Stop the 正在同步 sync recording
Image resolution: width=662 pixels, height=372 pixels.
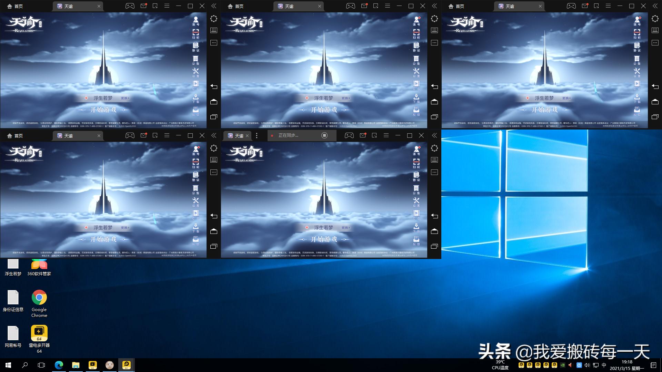(324, 135)
